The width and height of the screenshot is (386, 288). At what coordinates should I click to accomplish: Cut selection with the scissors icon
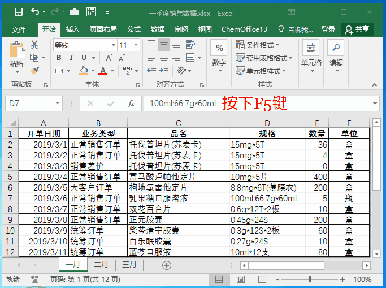[x=34, y=45]
